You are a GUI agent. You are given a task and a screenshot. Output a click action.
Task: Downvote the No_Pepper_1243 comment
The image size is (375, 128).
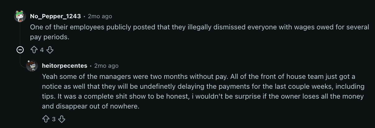point(50,50)
